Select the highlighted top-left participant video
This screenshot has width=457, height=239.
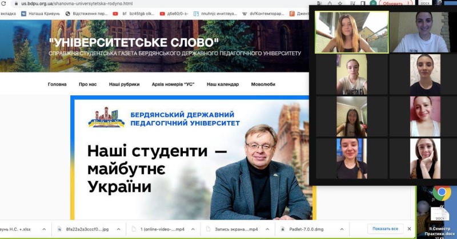[352, 32]
